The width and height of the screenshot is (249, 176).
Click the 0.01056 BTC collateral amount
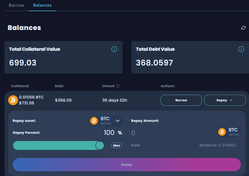tap(31, 97)
